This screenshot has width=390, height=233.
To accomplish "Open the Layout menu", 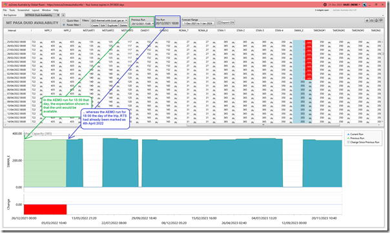I will click(x=36, y=10).
